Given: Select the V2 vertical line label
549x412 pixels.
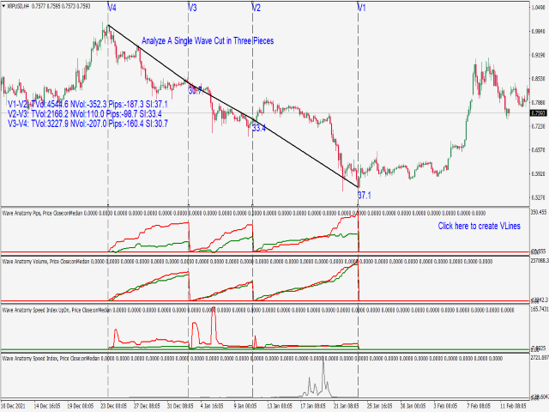Looking at the screenshot, I should point(256,8).
